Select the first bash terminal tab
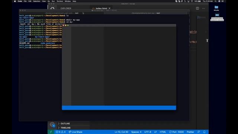Viewport: 238px width, 134px height. pos(62,13)
